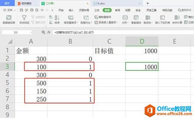This screenshot has height=119, width=194.
Task: Click the select-all corner triangle
Action: [x=10, y=41]
